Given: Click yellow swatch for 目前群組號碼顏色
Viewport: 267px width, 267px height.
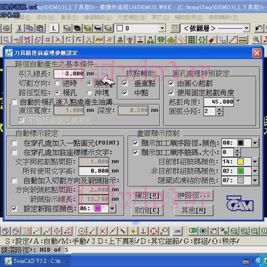Looking at the screenshot, I should (x=240, y=162).
